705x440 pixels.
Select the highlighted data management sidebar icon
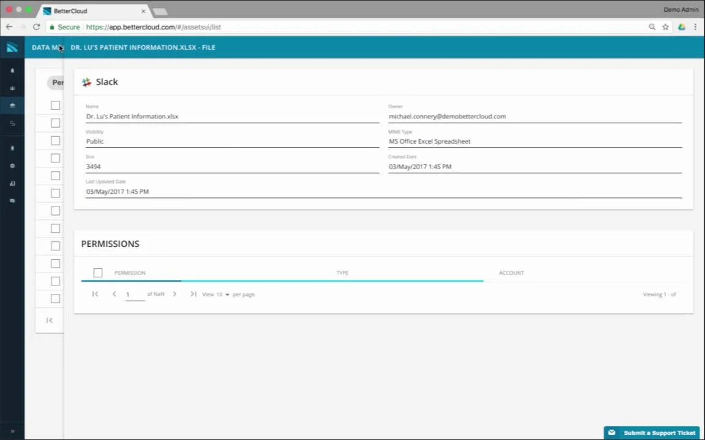[12, 106]
